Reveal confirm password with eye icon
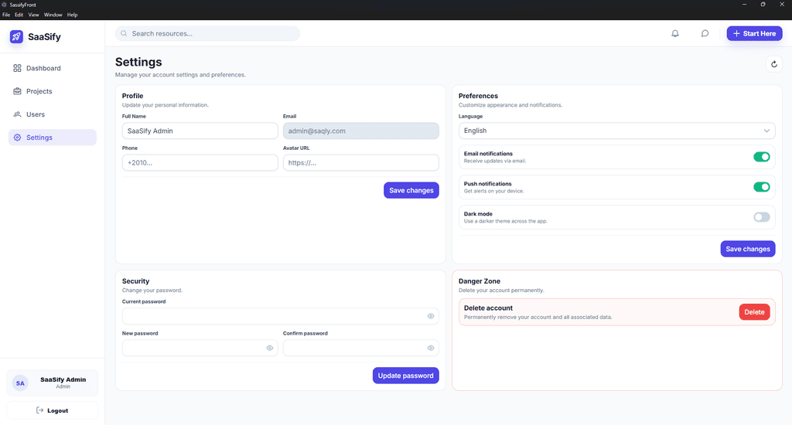The image size is (792, 425). (x=431, y=348)
